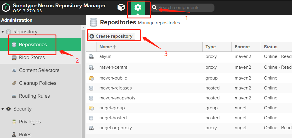Image resolution: width=292 pixels, height=138 pixels.
Task: Click the Cleanup Policies broom icon
Action: pyautogui.click(x=14, y=83)
